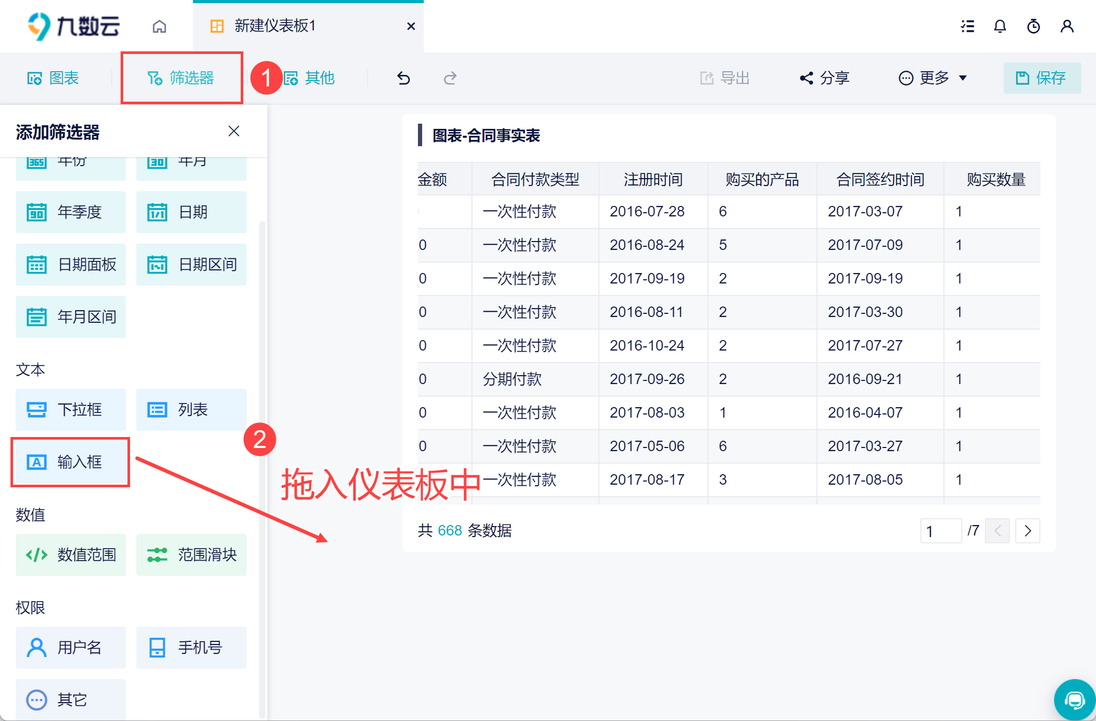Click the 保存 button
The image size is (1096, 721).
coord(1042,78)
